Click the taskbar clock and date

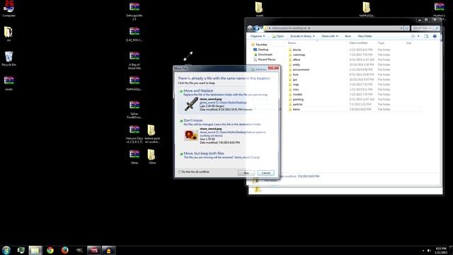[x=441, y=250]
